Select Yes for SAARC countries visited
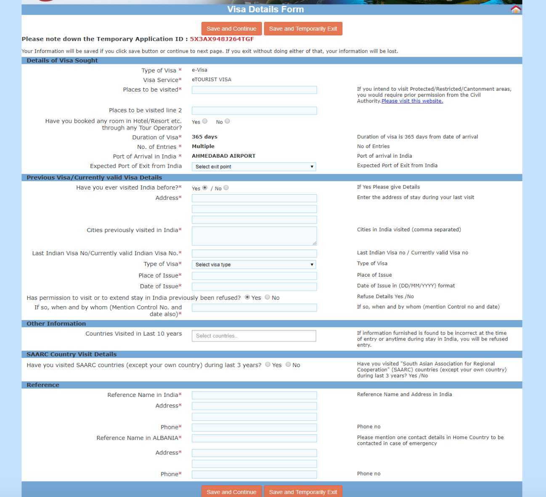This screenshot has height=497, width=546. pos(268,365)
